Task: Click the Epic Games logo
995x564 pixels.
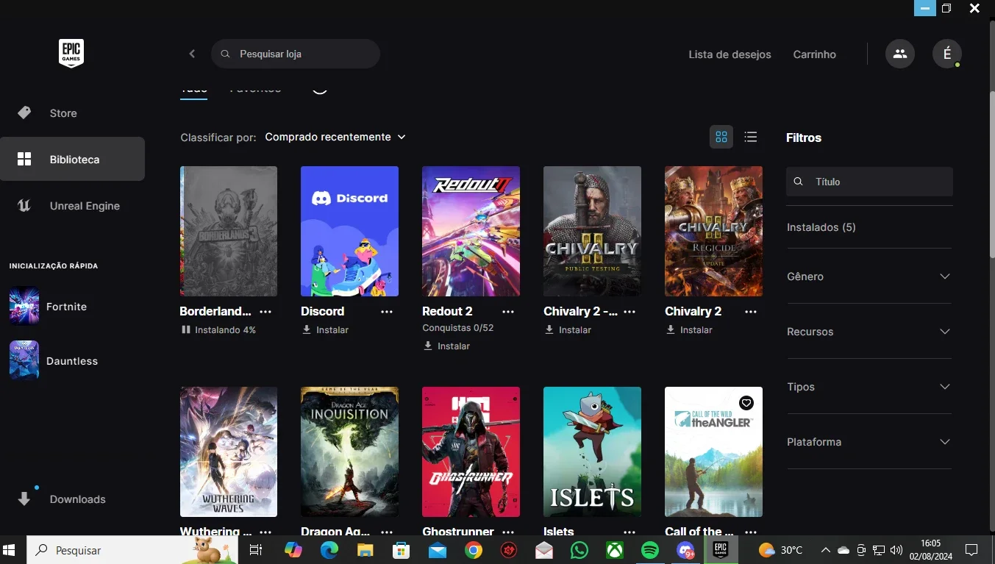Action: point(71,54)
